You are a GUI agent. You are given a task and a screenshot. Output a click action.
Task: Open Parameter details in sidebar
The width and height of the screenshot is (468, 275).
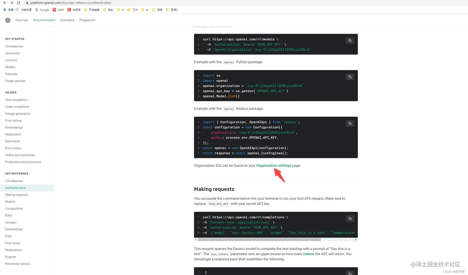click(x=18, y=264)
